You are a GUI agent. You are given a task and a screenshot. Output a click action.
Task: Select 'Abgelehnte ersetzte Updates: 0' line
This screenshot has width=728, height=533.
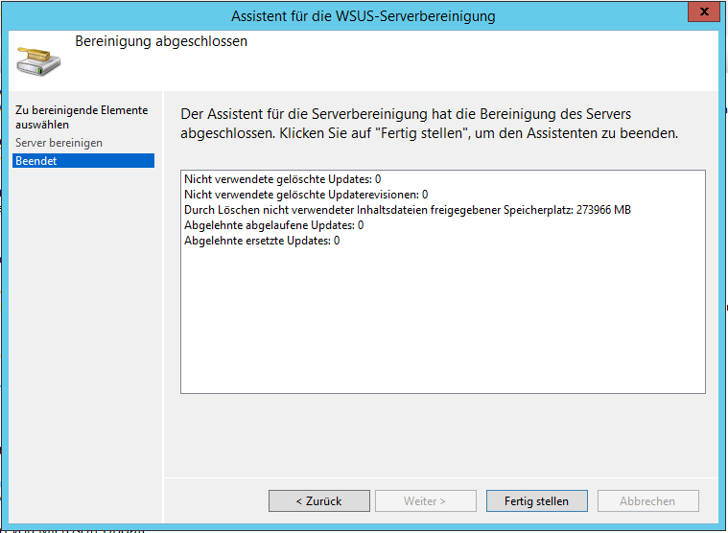point(261,241)
